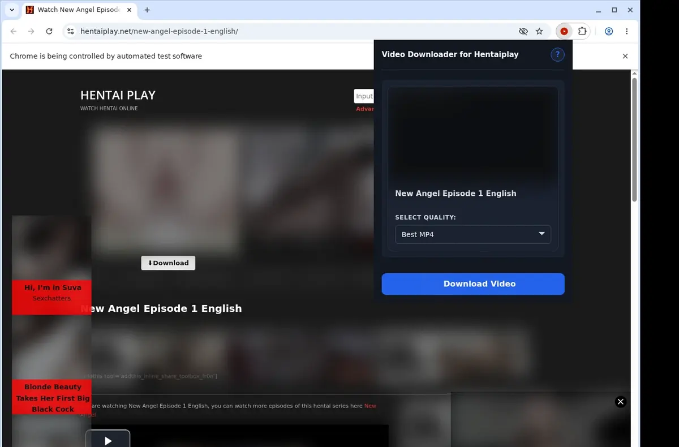Open the third-party cookies eye icon
Viewport: 679px width, 447px height.
[523, 31]
